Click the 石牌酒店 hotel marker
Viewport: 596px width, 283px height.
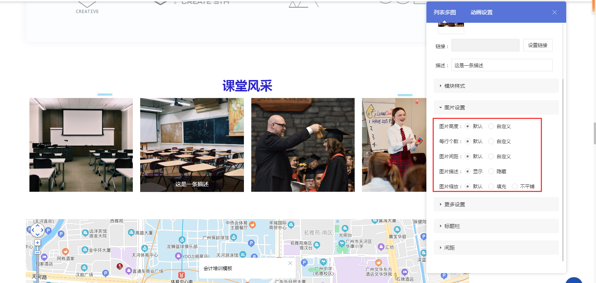coord(405,272)
